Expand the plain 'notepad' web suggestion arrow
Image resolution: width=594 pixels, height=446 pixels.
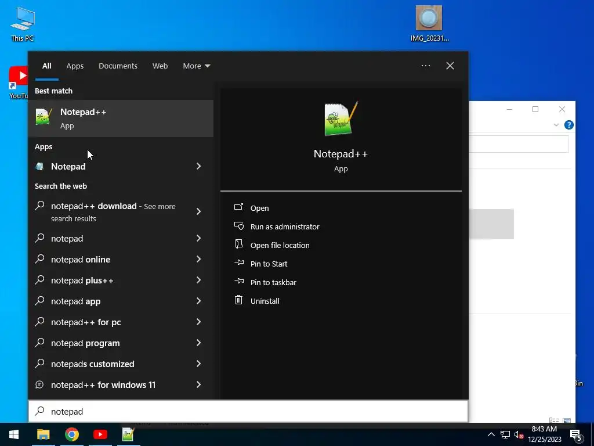pyautogui.click(x=199, y=238)
